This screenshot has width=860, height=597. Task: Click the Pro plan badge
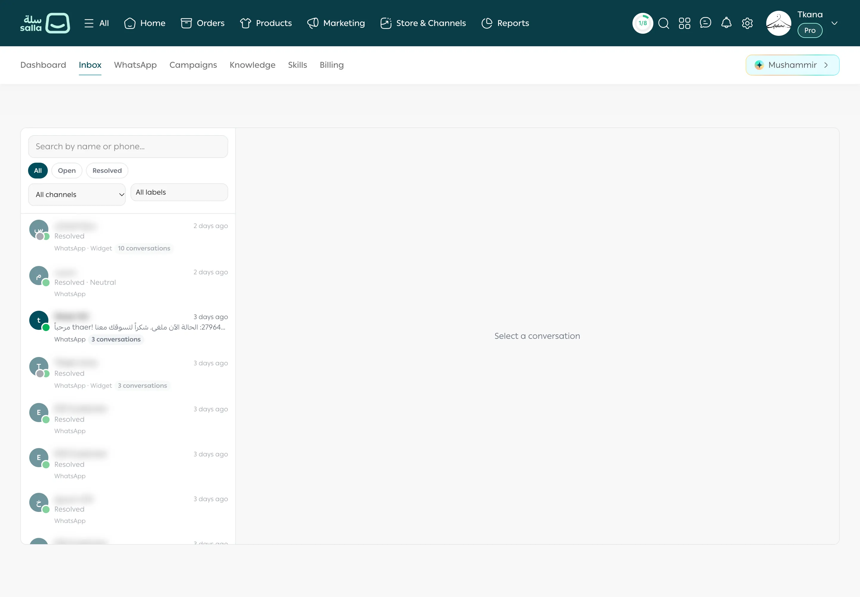tap(810, 30)
